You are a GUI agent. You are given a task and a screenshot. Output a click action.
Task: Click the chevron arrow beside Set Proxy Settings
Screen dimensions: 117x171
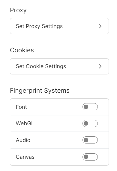(100, 26)
